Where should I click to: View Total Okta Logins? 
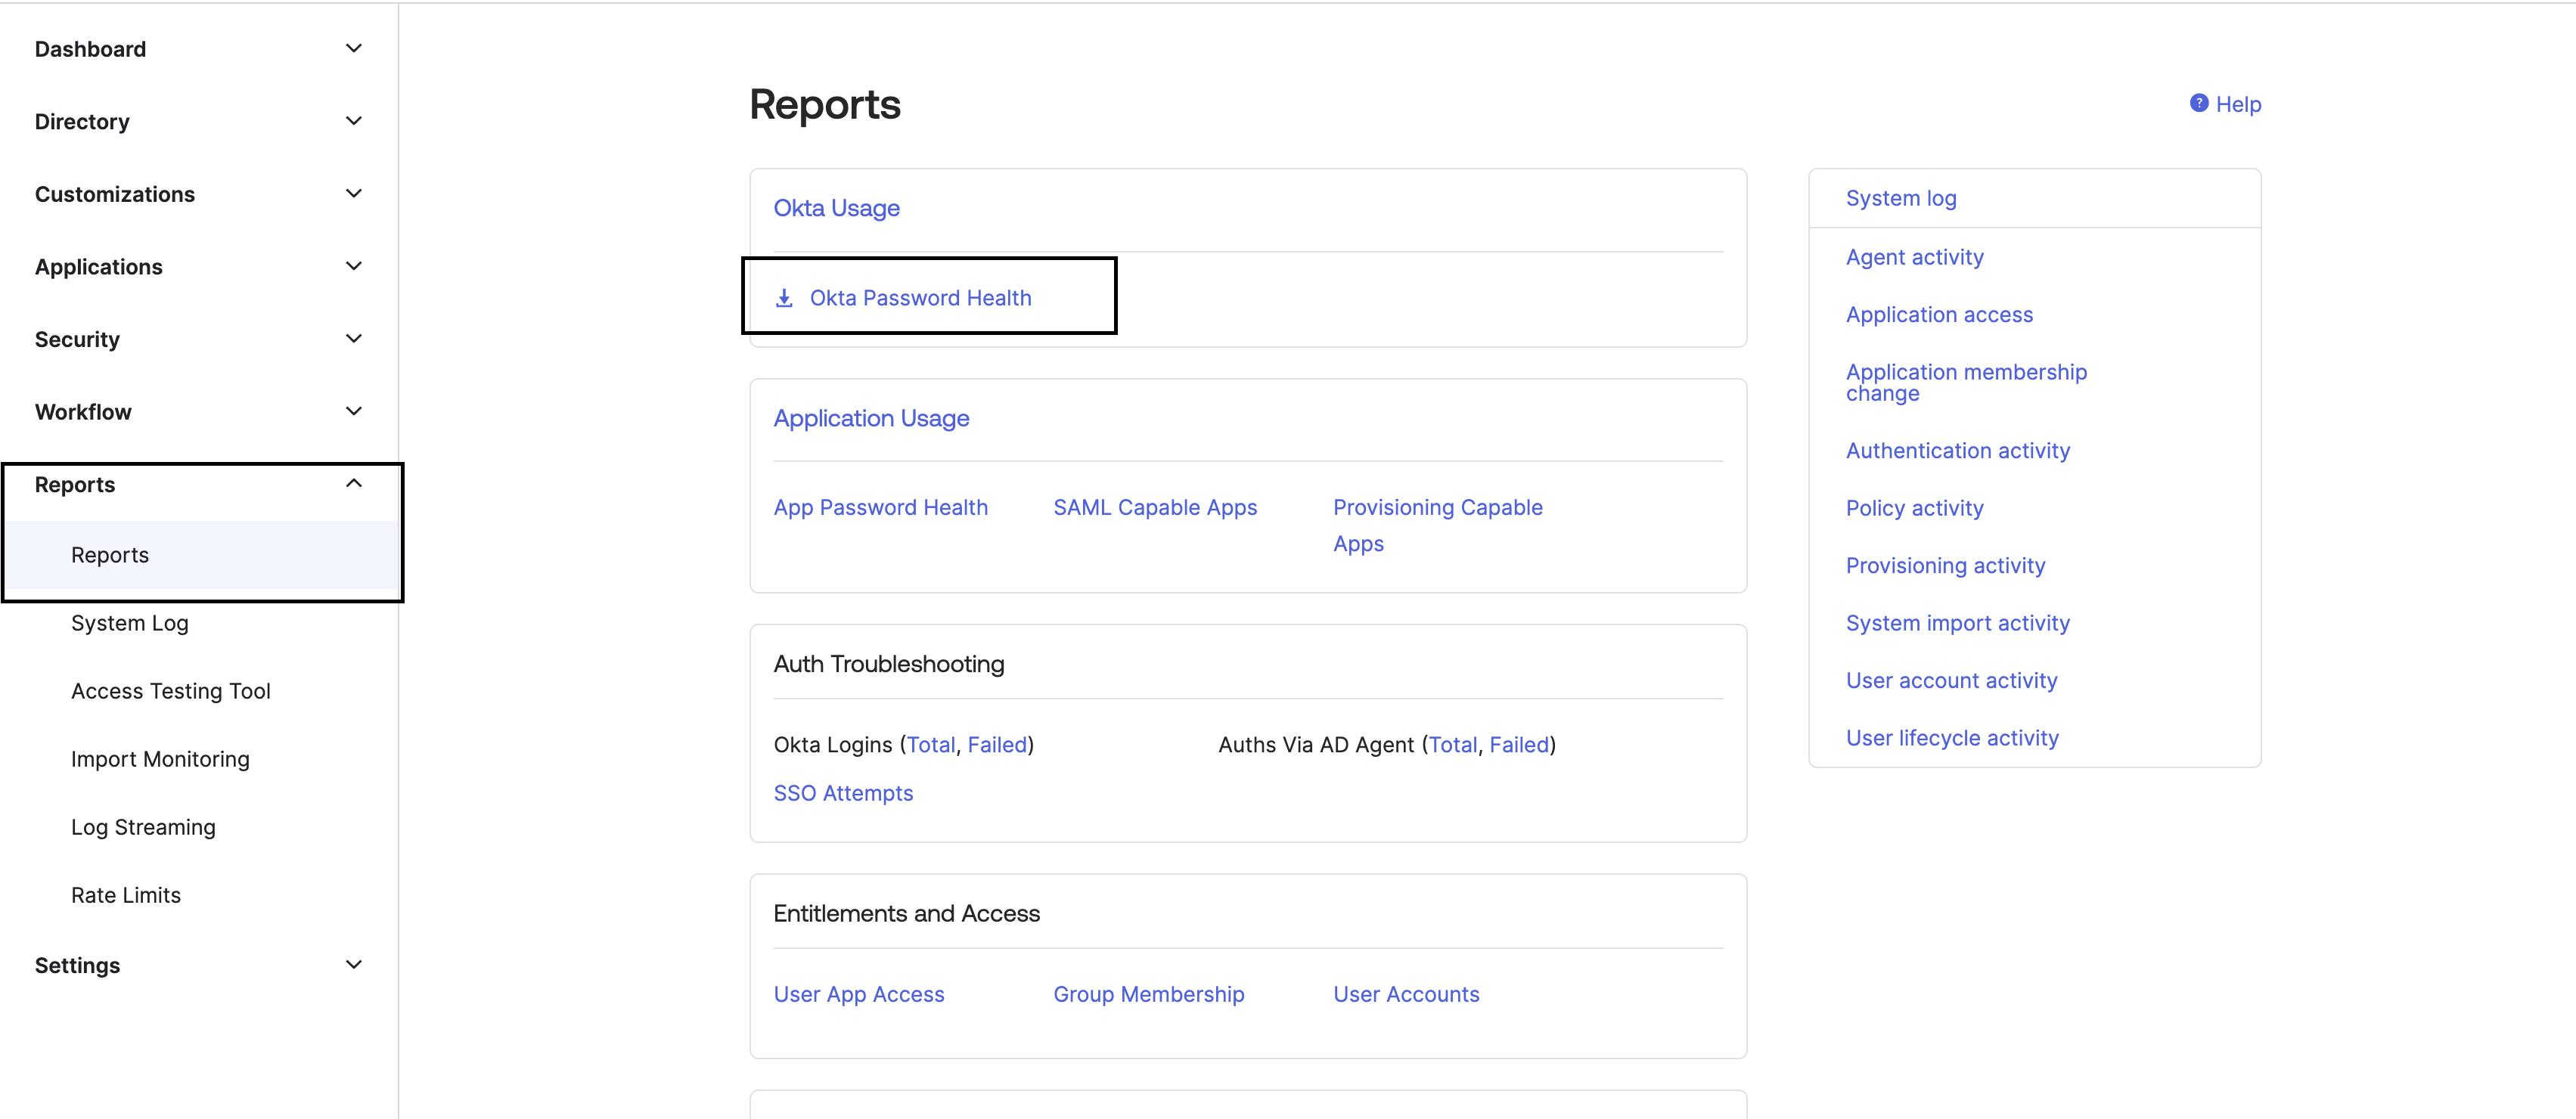click(x=931, y=745)
